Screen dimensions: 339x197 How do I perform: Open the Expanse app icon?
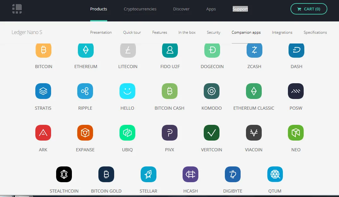coord(85,133)
